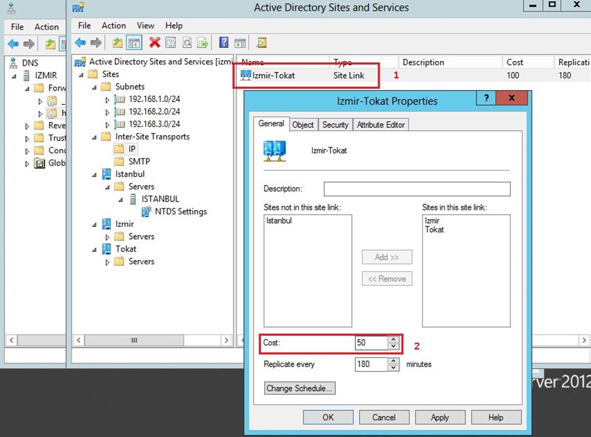The image size is (591, 437).
Task: Click the last toolbar icon with yellow badge
Action: pos(262,43)
